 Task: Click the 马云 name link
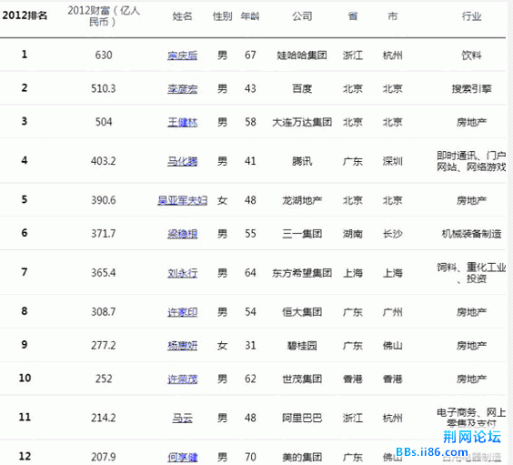point(182,418)
